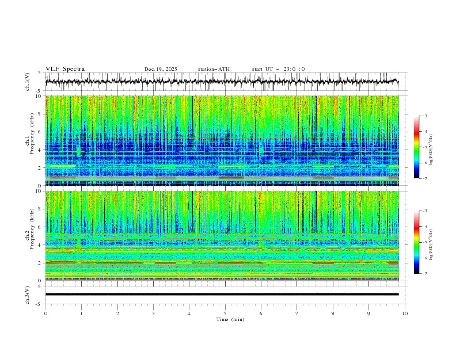Image resolution: width=456 pixels, height=352 pixels.
Task: Click the ch.1 color bar log(PSD) label
Action: pos(431,150)
